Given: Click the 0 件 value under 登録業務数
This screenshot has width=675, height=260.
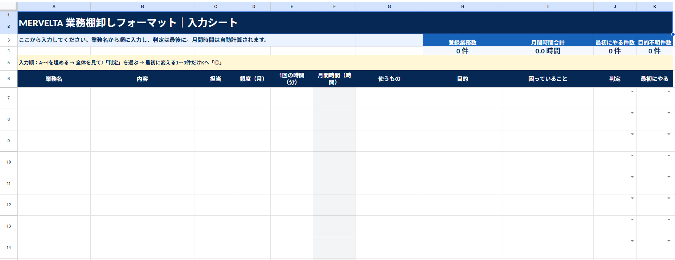Looking at the screenshot, I should [463, 51].
